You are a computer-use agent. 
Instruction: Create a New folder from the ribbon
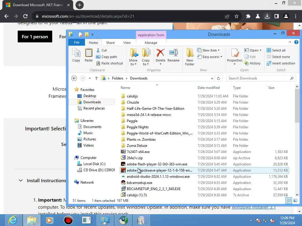tap(190, 57)
